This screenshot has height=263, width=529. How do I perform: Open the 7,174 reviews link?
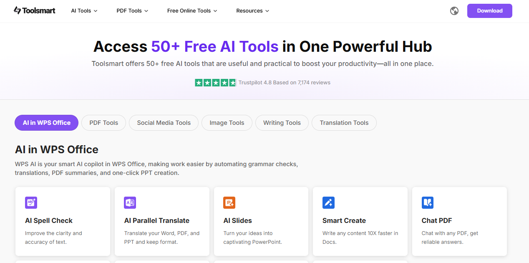(x=314, y=82)
